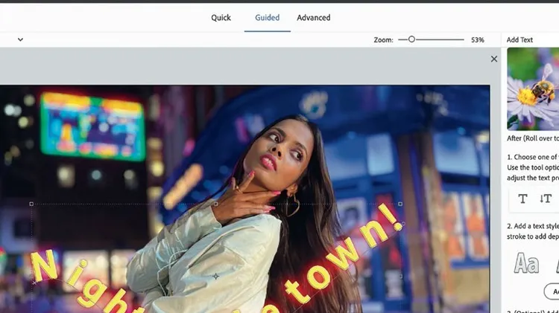Click the top-left text box handle
559x313 pixels.
31,204
